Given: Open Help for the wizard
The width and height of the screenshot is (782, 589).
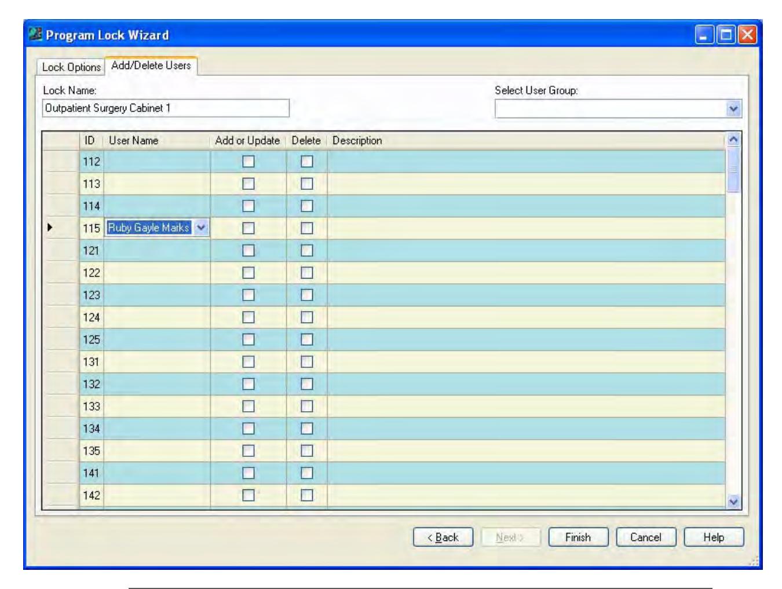Looking at the screenshot, I should click(x=714, y=537).
